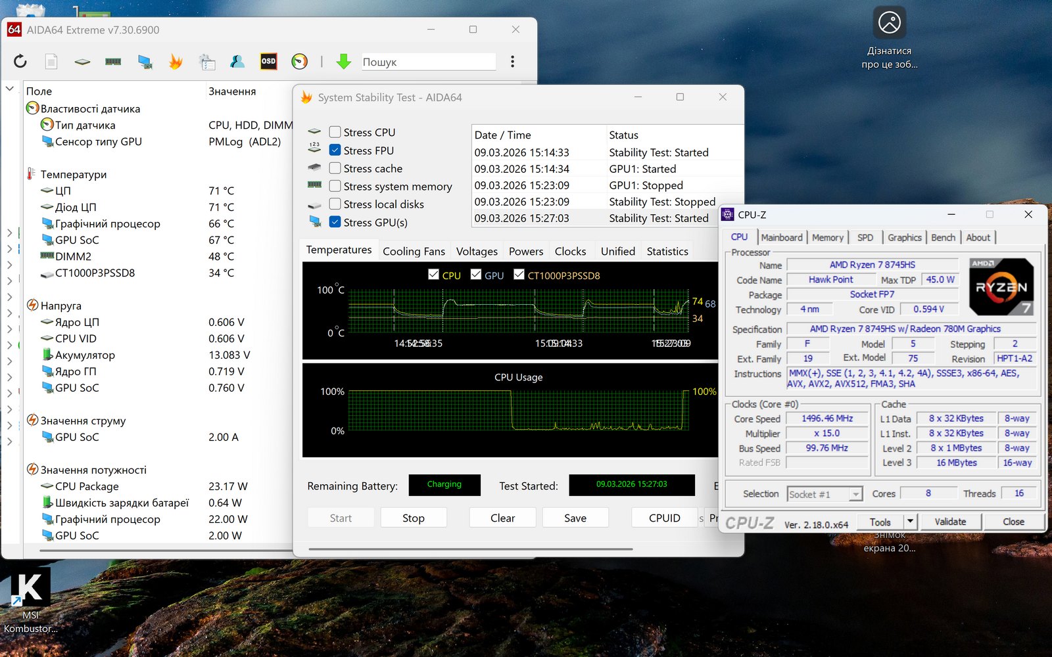Toggle the CT1000P3PSSD8 graph checkbox
Screen dimensions: 1052x657
[519, 275]
